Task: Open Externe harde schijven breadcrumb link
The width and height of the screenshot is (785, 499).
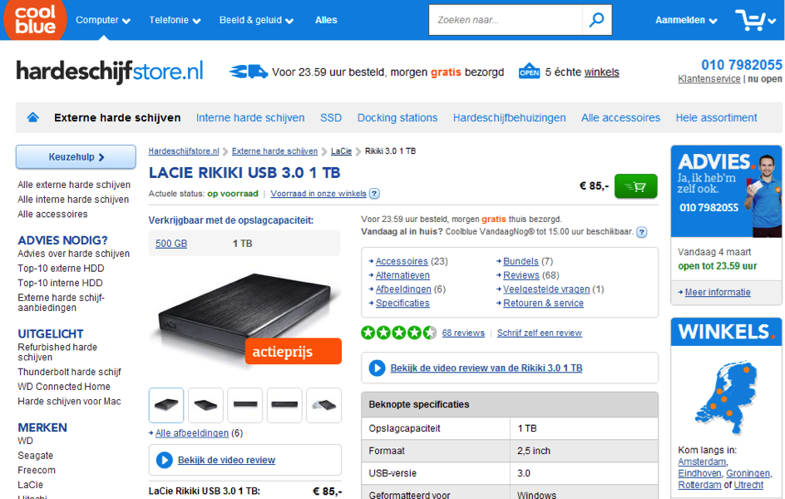Action: click(274, 151)
